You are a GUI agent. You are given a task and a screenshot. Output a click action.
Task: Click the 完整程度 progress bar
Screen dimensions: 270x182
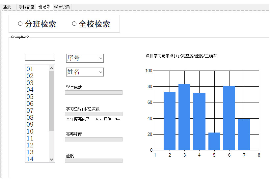click(x=94, y=139)
